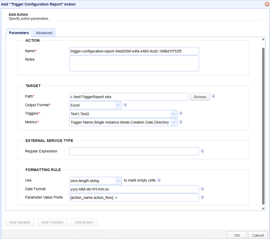This screenshot has width=270, height=239.
Task: Click the info icon beside Date Format
Action: tap(202, 189)
